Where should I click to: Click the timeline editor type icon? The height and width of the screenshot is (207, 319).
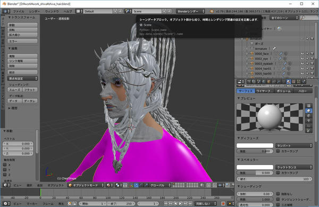pos(5,203)
